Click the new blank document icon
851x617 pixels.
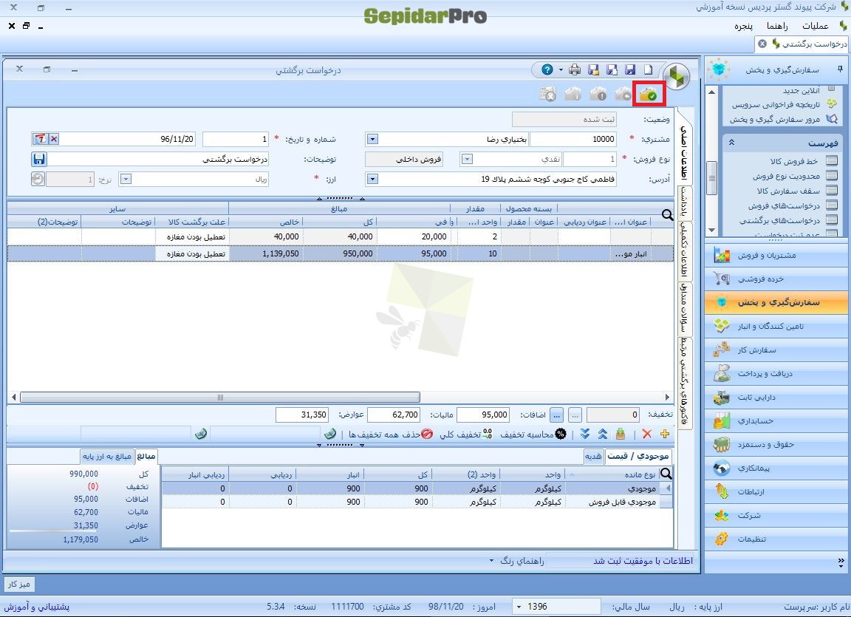coord(648,69)
